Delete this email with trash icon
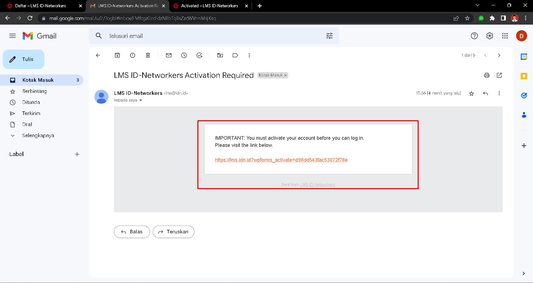 148,56
